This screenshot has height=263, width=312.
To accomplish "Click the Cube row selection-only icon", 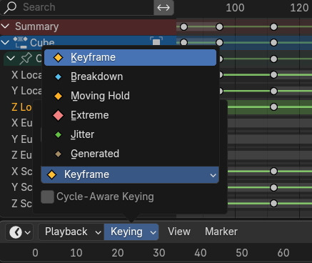I will tap(156, 42).
